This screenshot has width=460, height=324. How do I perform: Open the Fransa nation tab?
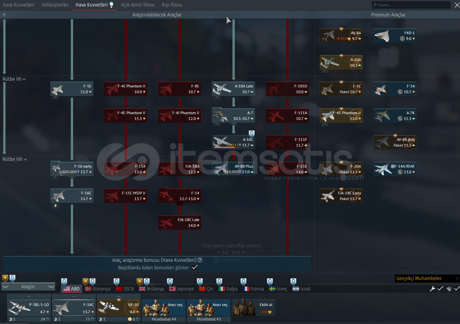coord(253,289)
